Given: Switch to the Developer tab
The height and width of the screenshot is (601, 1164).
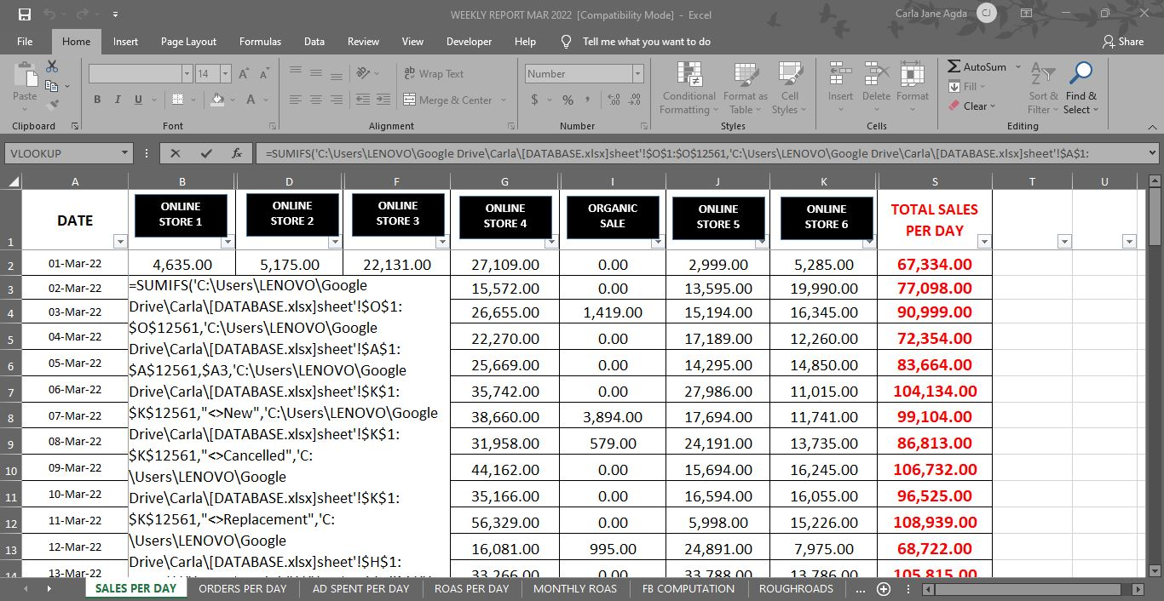Looking at the screenshot, I should [469, 41].
